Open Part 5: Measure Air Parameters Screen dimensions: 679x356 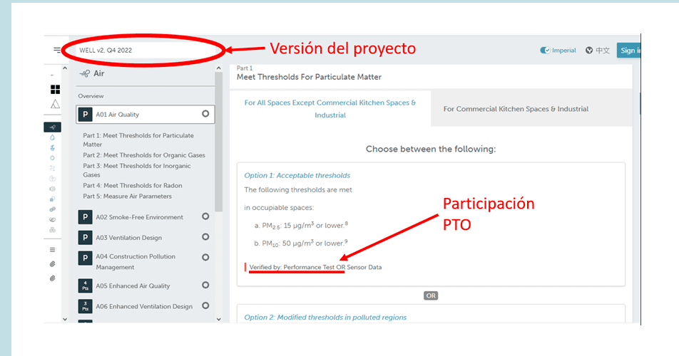(127, 196)
